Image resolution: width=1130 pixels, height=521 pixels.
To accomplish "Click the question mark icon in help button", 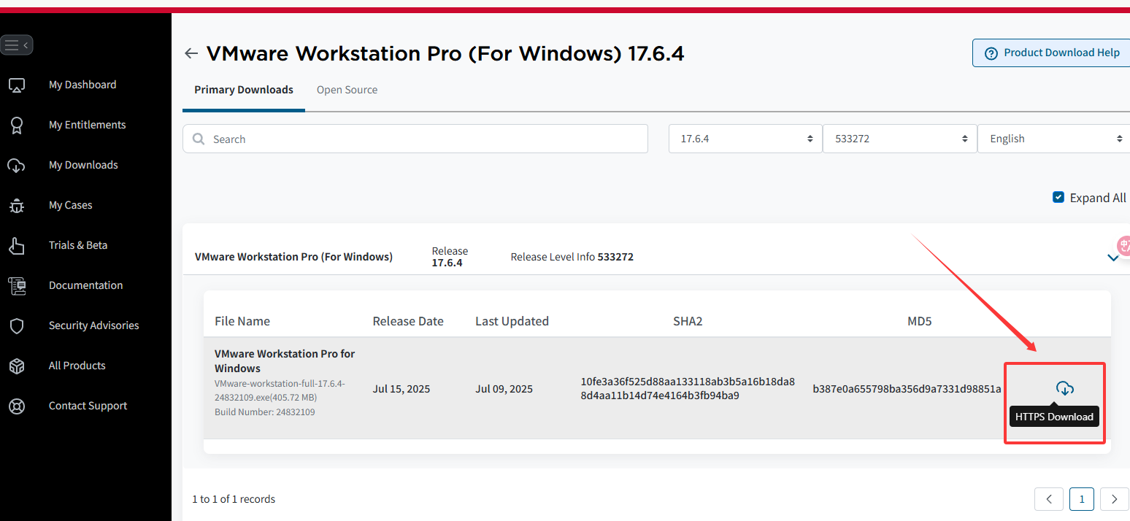I will [991, 53].
